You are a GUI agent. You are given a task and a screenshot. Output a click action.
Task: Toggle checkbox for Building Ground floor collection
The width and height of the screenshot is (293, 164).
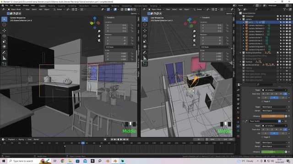click(x=278, y=53)
